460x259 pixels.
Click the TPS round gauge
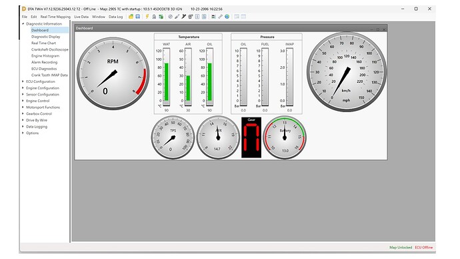(173, 138)
